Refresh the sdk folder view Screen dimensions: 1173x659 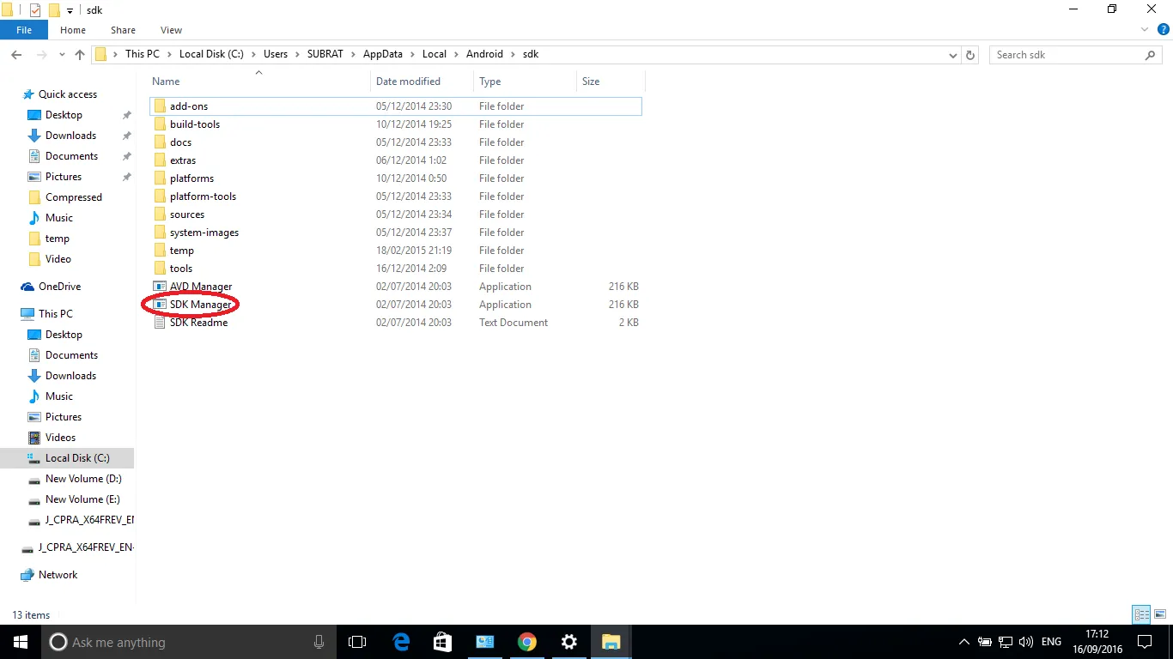tap(970, 55)
